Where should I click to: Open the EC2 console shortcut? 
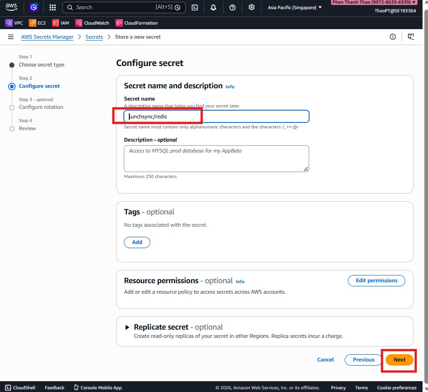pos(37,22)
